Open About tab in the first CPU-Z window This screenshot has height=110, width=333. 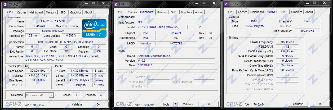88,12
